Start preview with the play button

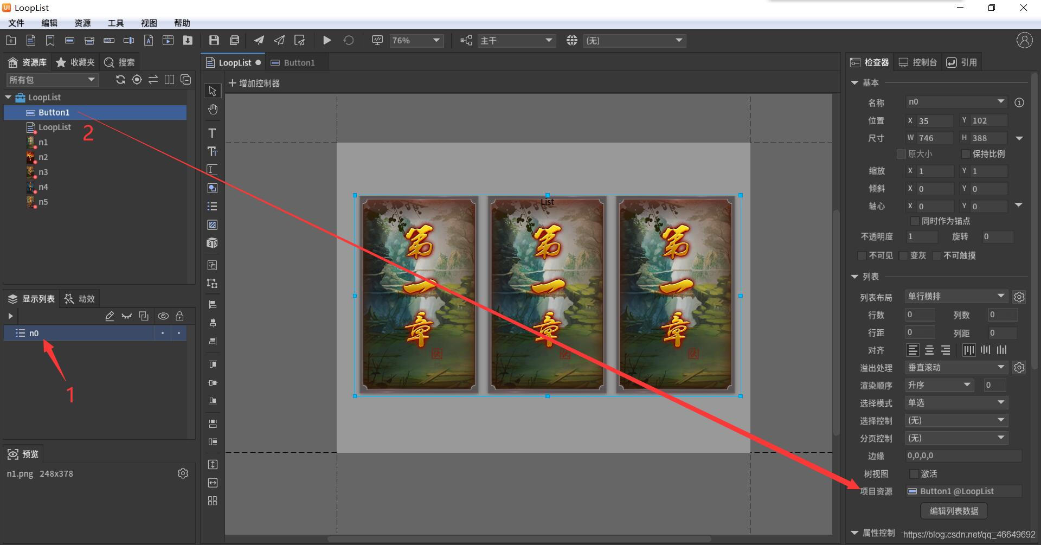click(327, 40)
